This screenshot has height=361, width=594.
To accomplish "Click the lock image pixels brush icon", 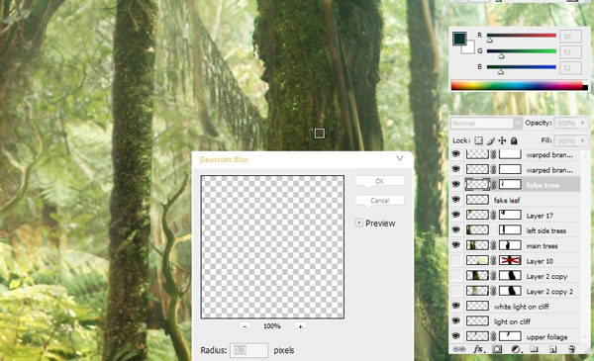I will pyautogui.click(x=491, y=140).
